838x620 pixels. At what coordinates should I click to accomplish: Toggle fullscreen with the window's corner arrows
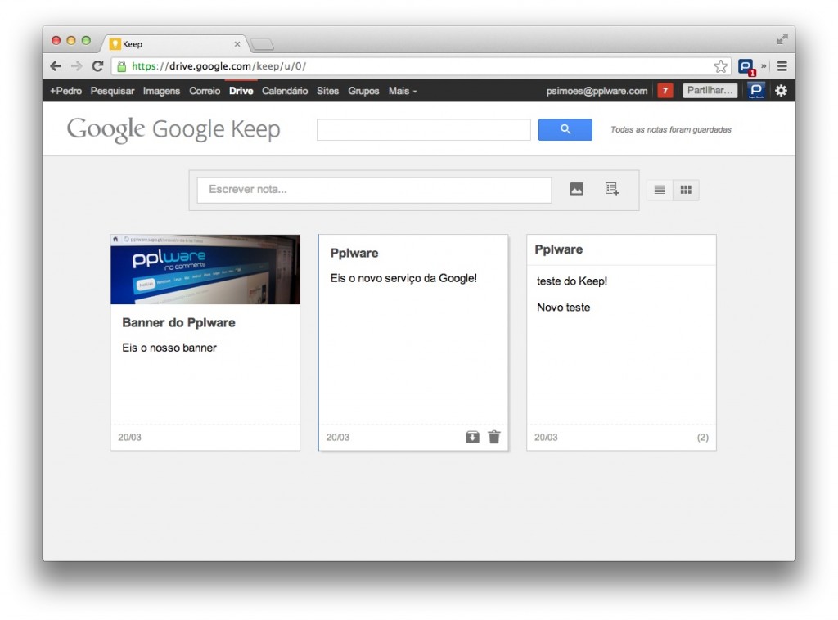pos(782,39)
